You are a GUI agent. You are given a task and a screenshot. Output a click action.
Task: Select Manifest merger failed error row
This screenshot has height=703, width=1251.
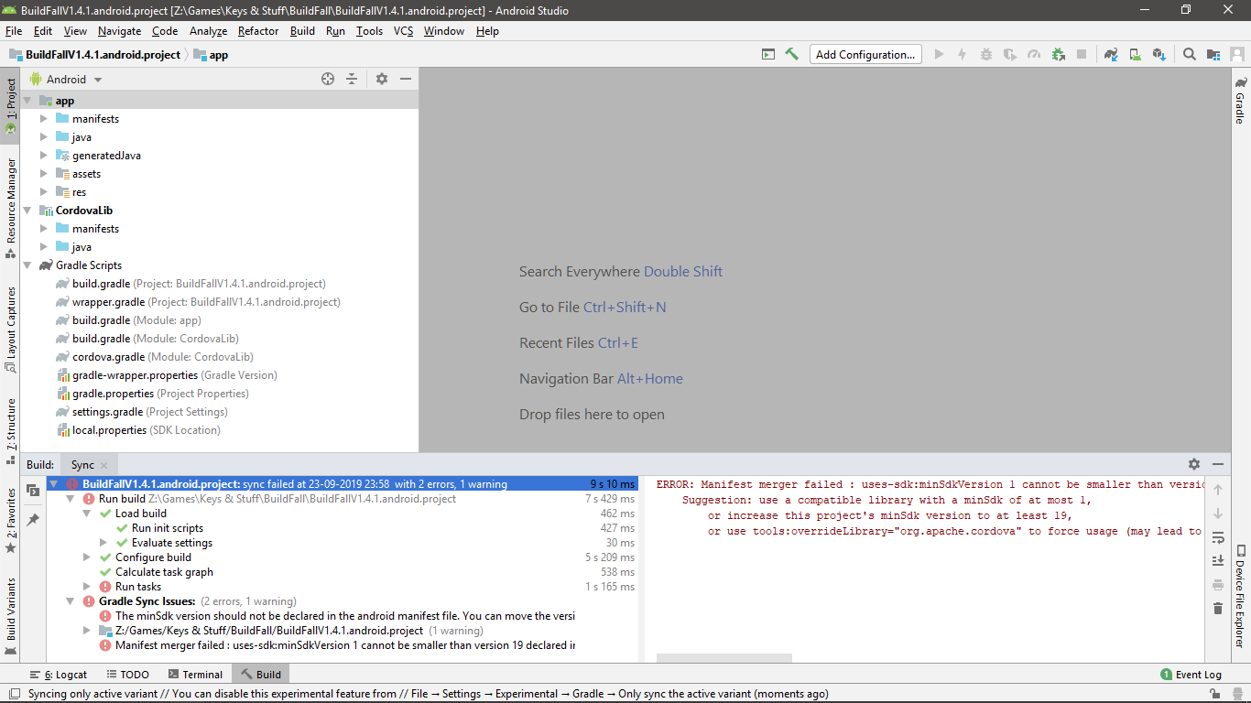(337, 645)
